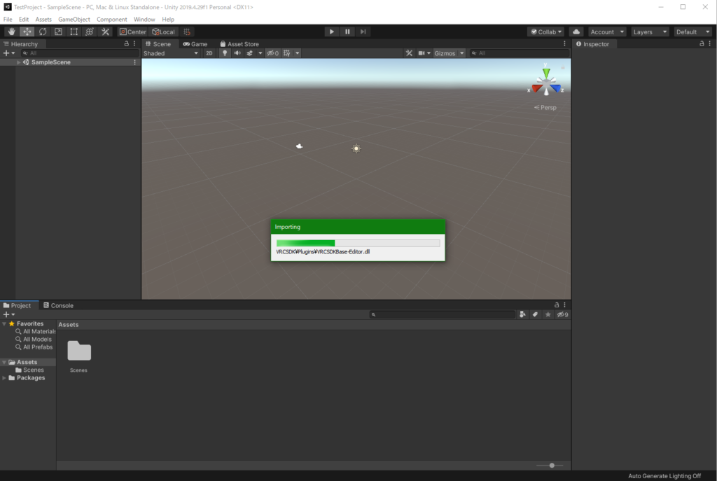Open SampleScene options menu
This screenshot has width=717, height=481.
(x=134, y=62)
